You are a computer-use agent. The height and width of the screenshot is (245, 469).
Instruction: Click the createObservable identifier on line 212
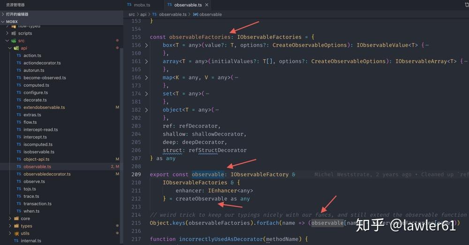click(x=201, y=199)
